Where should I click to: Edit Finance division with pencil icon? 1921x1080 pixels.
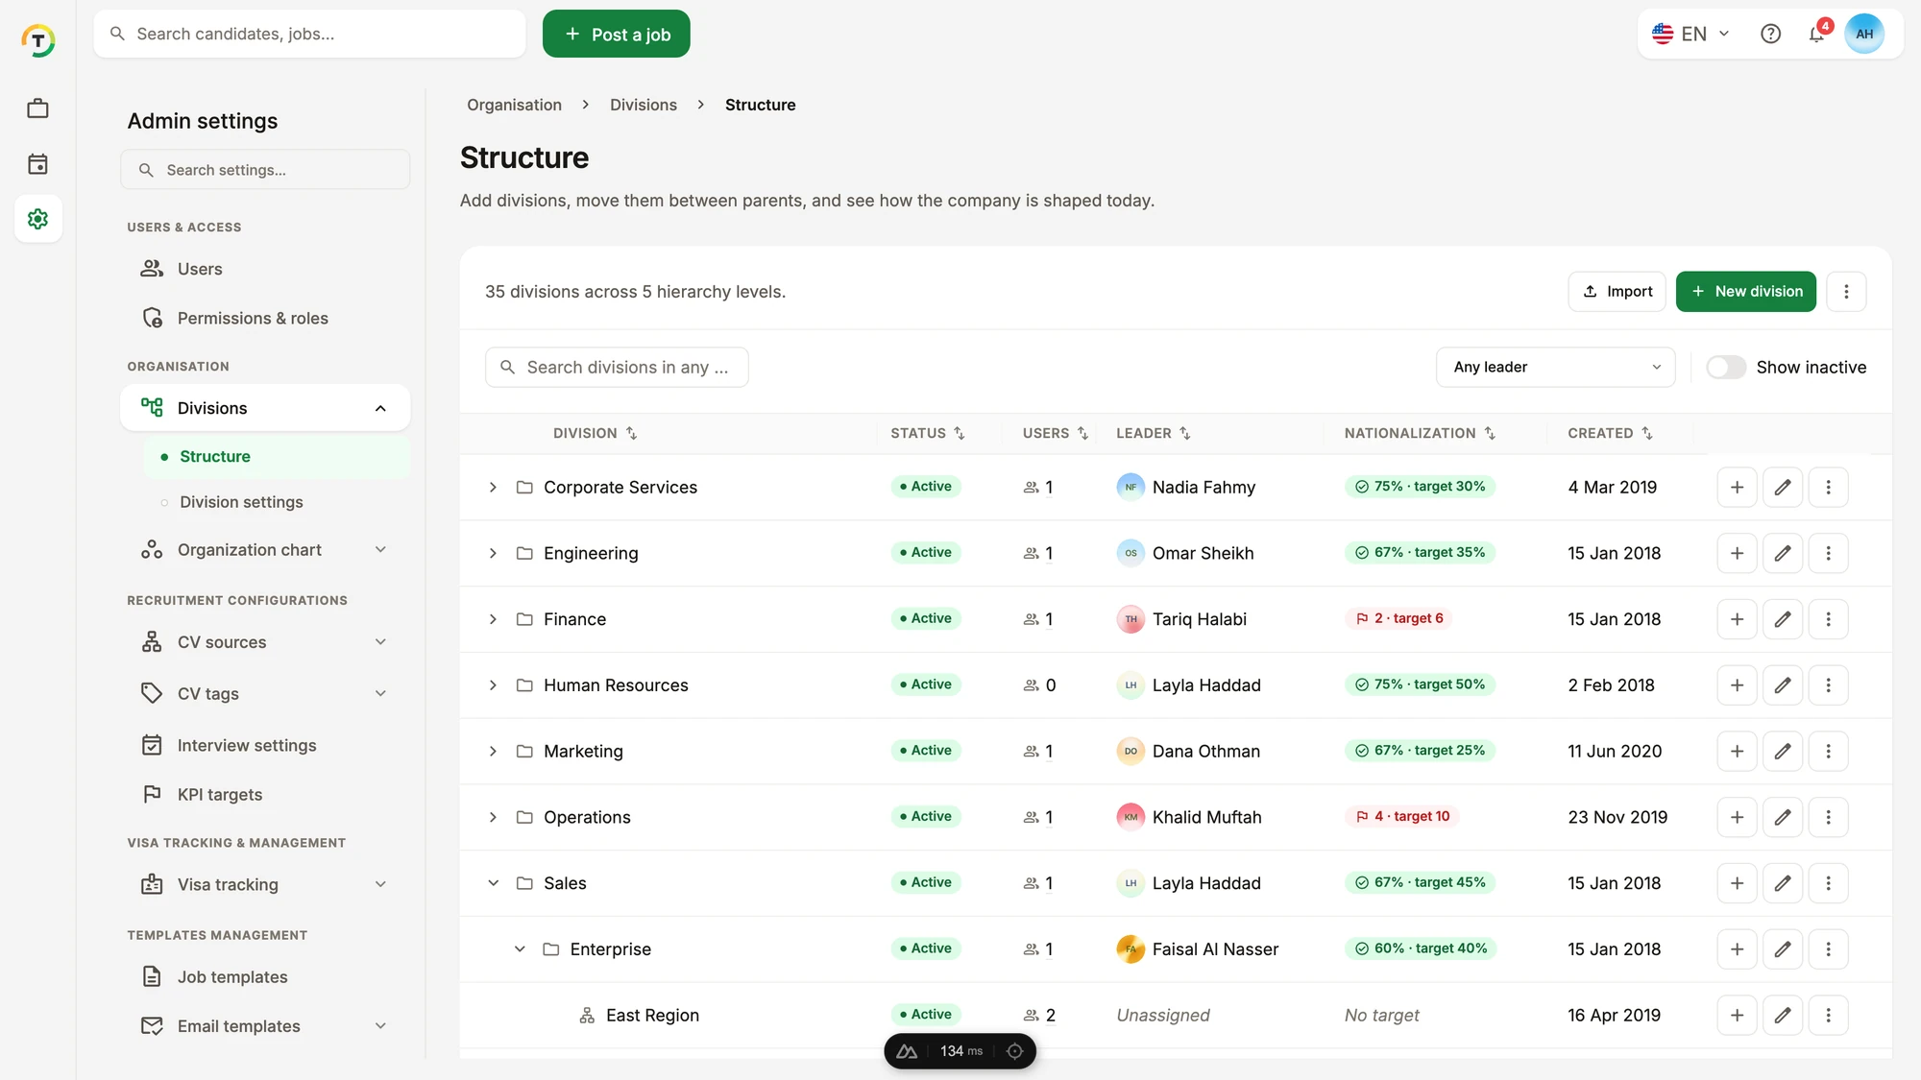tap(1782, 619)
